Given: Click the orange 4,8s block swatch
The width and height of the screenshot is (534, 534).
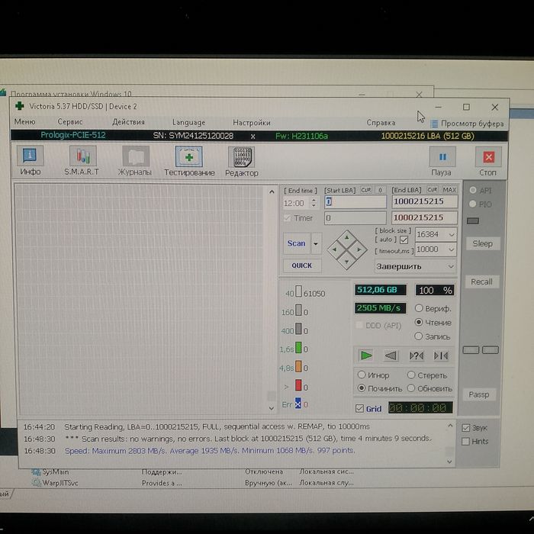Looking at the screenshot, I should pyautogui.click(x=298, y=366).
